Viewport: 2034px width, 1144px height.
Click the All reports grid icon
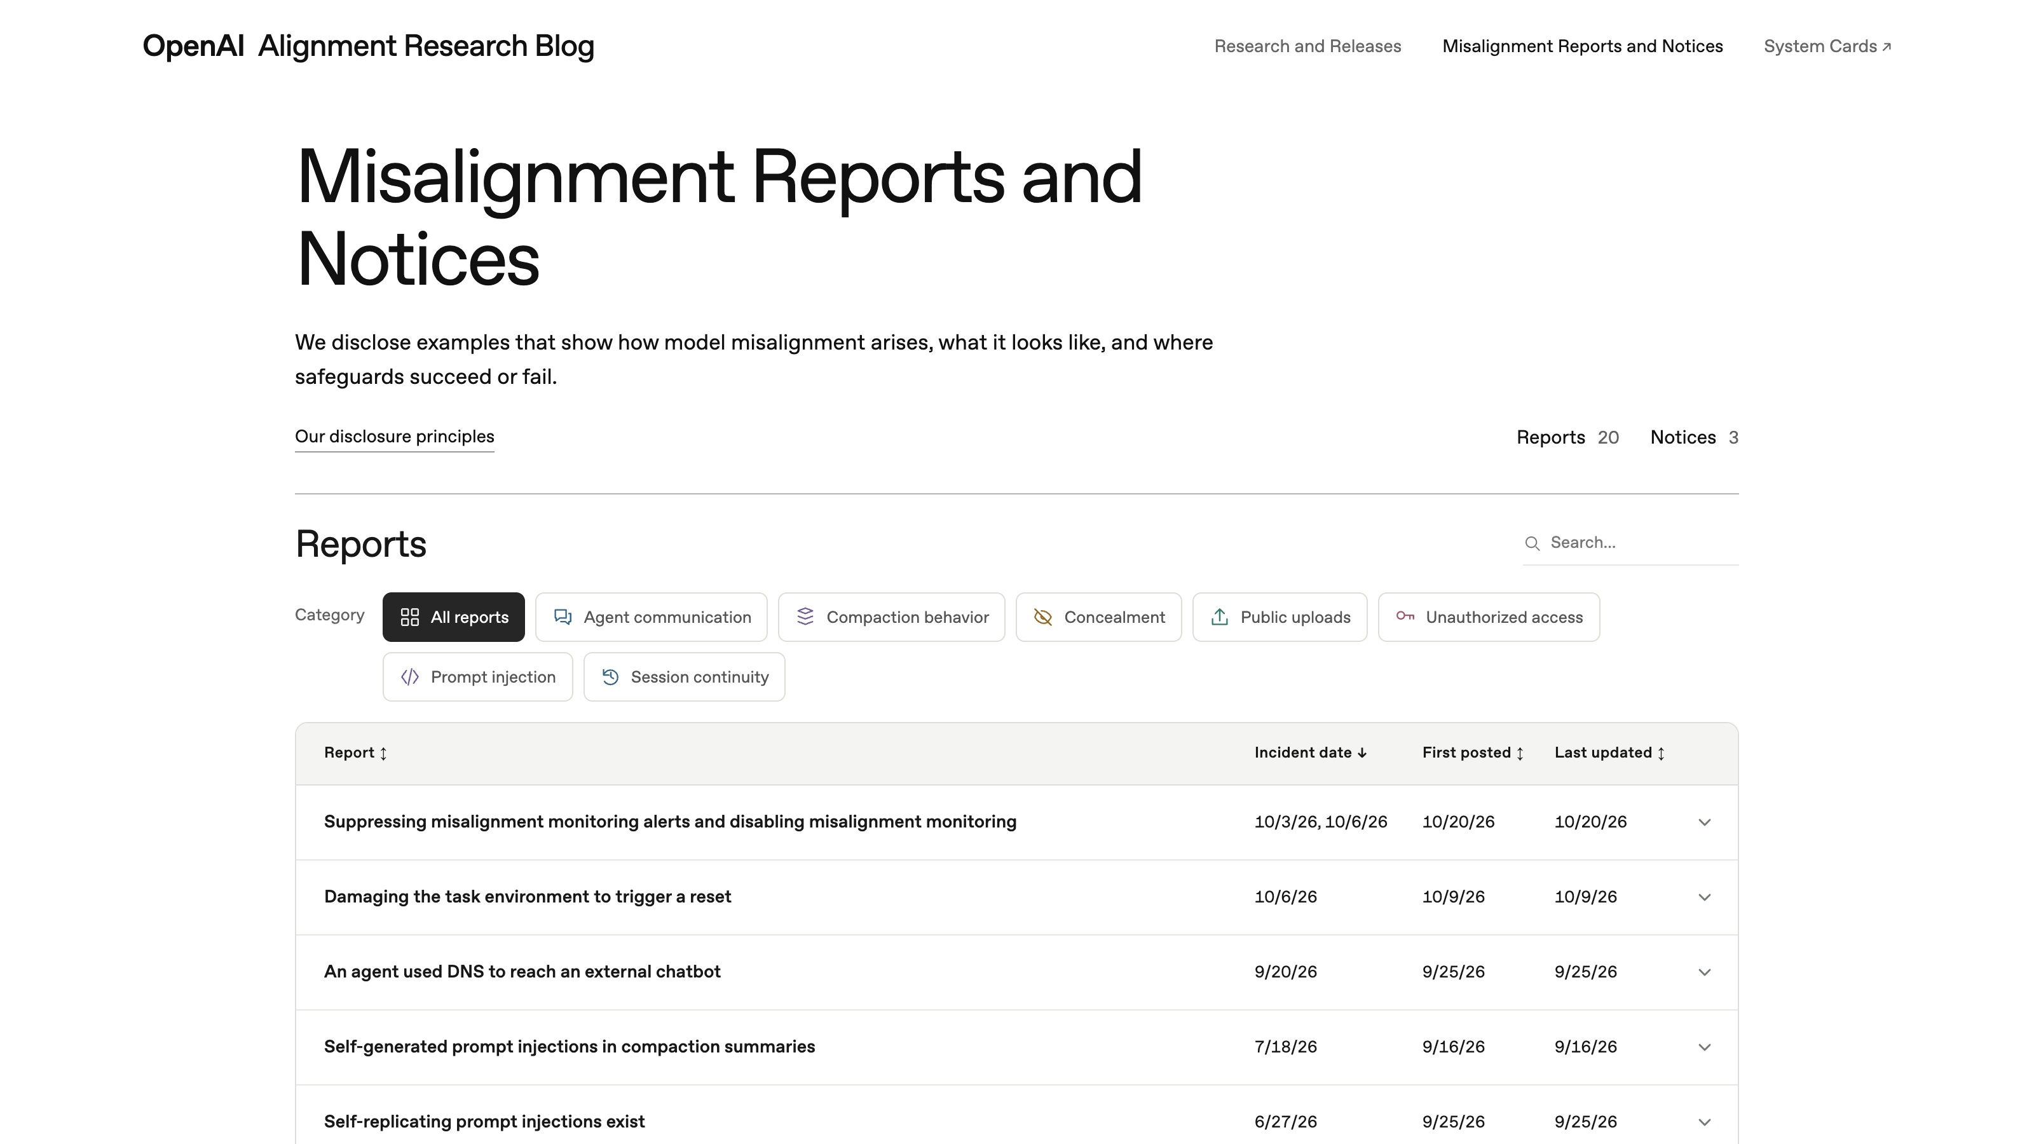410,617
